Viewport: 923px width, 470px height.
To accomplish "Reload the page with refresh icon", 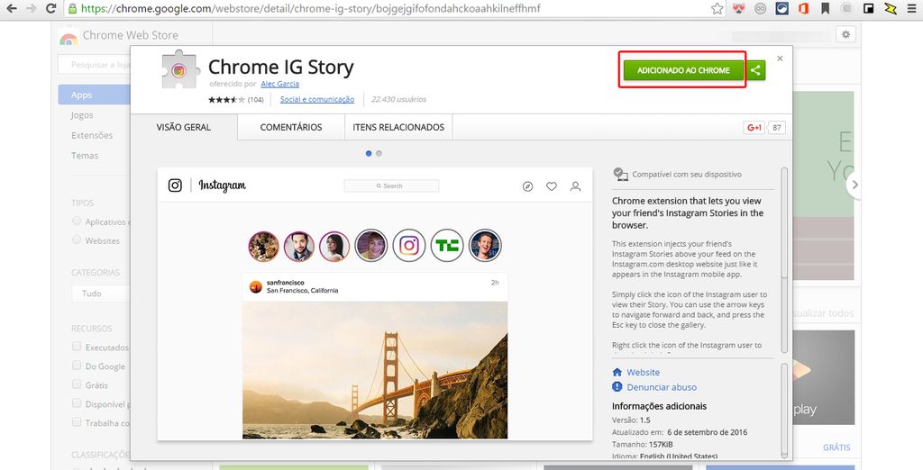I will (51, 8).
